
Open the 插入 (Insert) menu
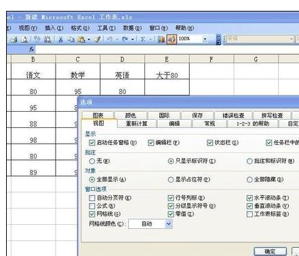(54, 28)
